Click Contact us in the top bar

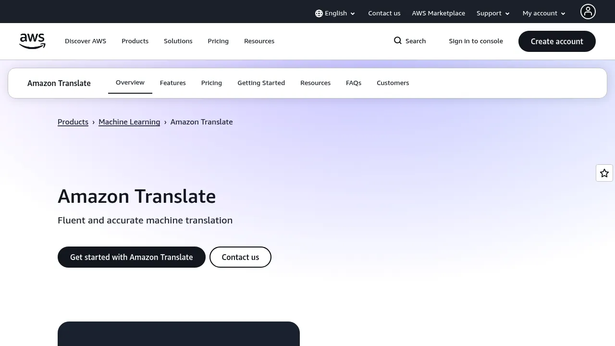click(384, 13)
